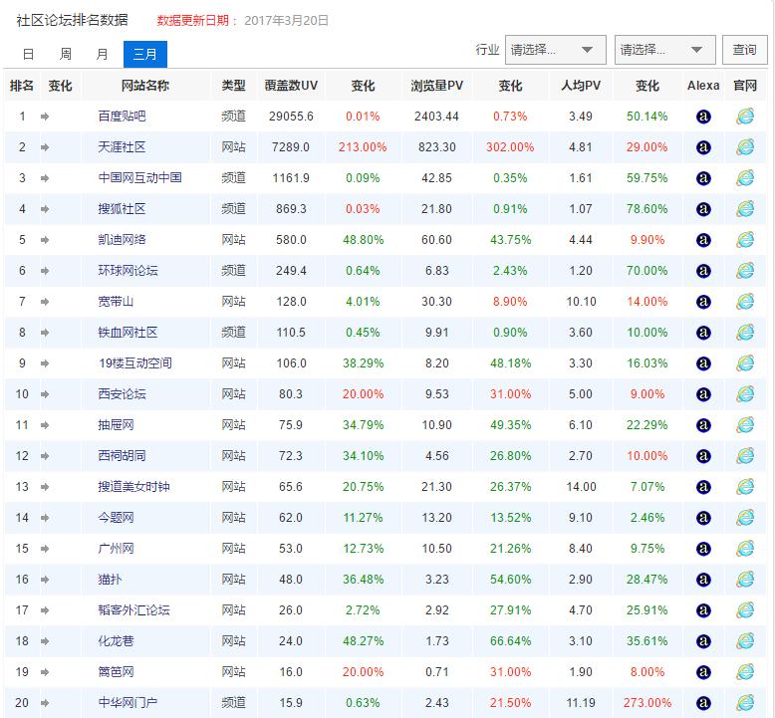Open 广州网 link
This screenshot has height=718, width=775.
tap(116, 549)
